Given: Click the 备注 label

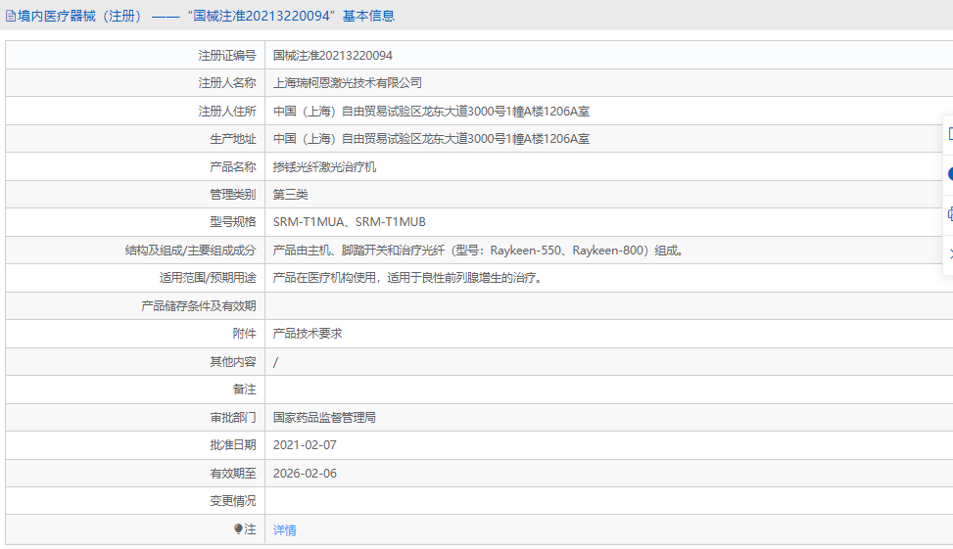Looking at the screenshot, I should point(244,389).
